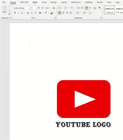
Task: Expand borders dropdown arrow
Action: (93, 13)
